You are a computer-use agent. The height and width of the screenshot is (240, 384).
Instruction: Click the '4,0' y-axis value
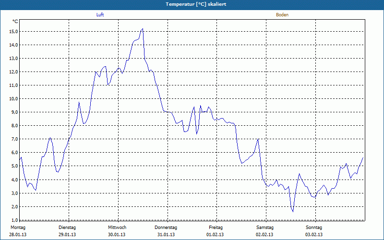pyautogui.click(x=14, y=180)
